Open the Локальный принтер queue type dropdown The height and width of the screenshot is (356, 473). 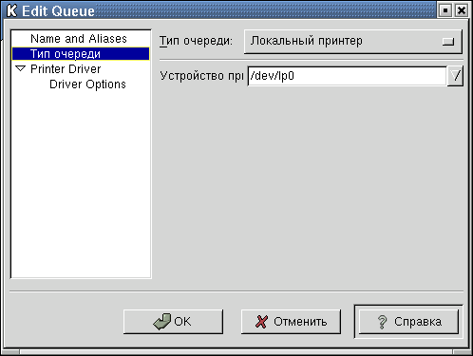353,42
